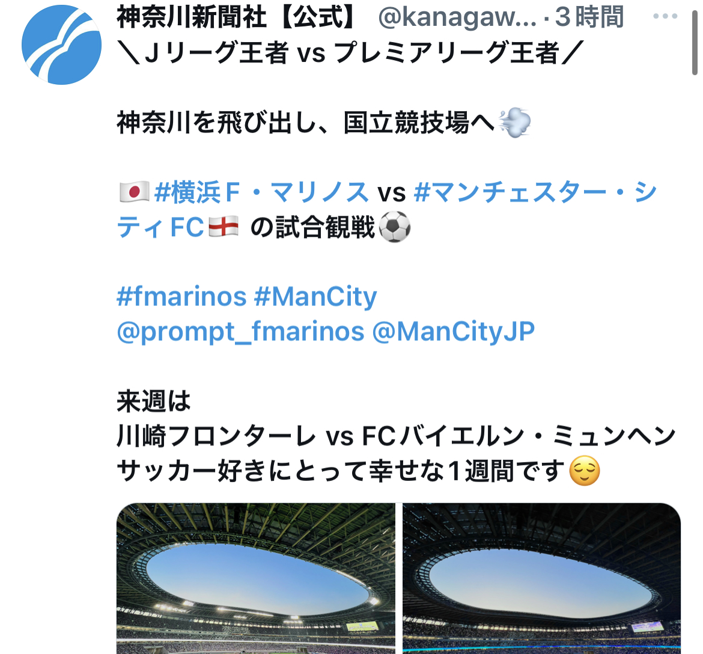Open the #fmarinos hashtag
Screen dimensions: 703x654
[181, 296]
